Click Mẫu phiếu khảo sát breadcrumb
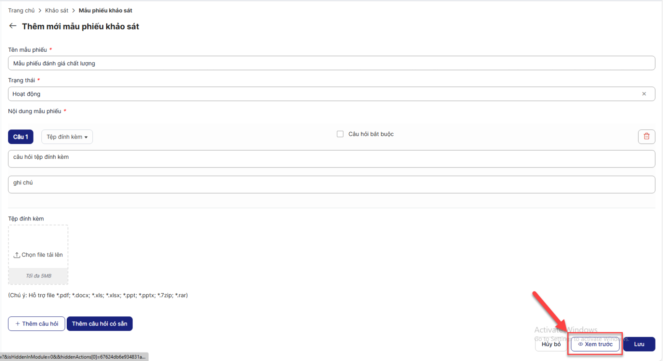The width and height of the screenshot is (663, 361). [x=105, y=10]
